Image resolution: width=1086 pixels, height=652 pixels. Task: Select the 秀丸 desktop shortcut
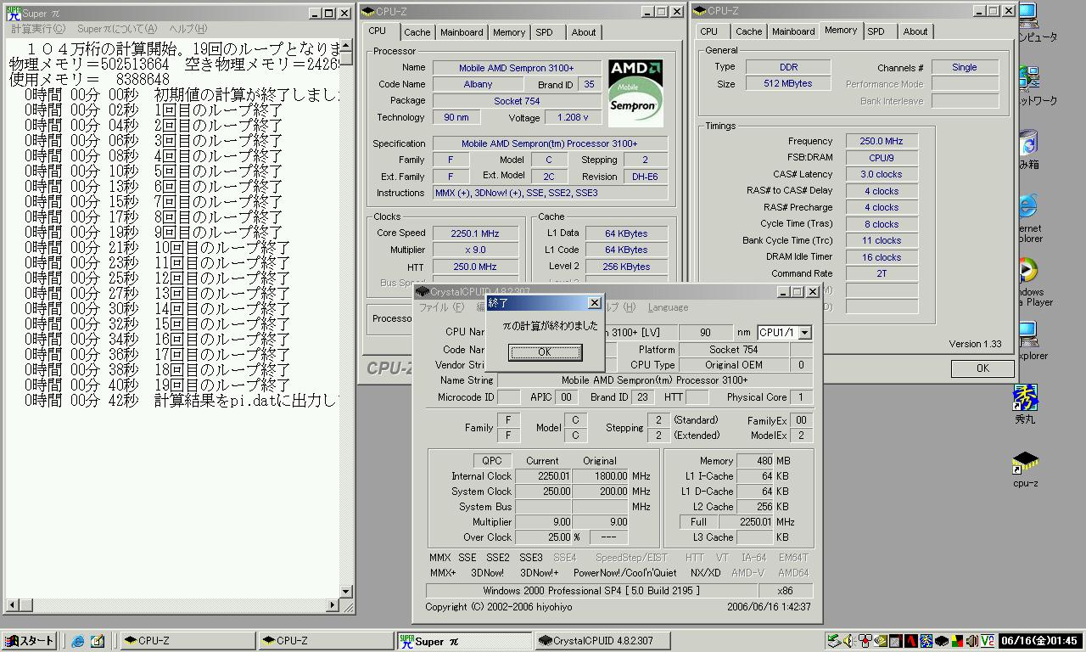[1025, 404]
